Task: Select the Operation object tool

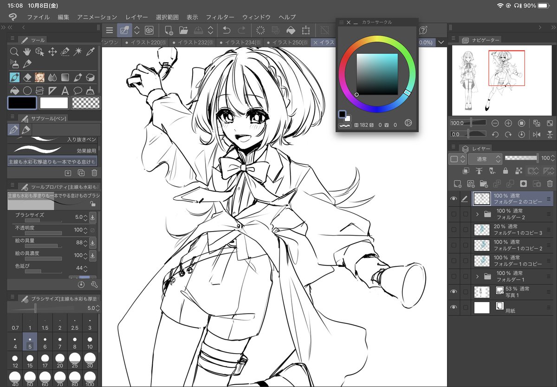Action: coord(40,52)
